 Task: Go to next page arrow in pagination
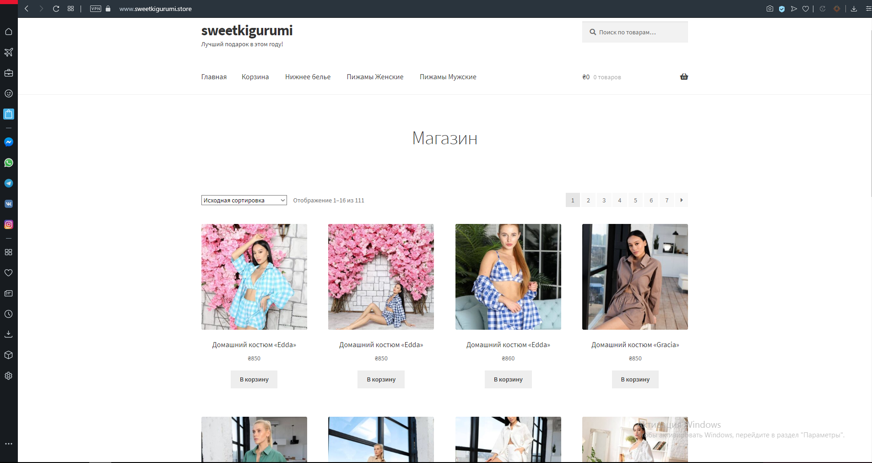682,200
